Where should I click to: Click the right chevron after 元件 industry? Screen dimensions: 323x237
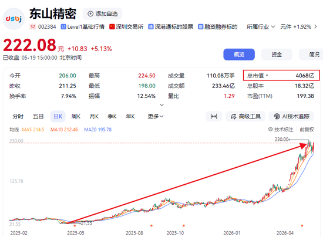coord(315,27)
